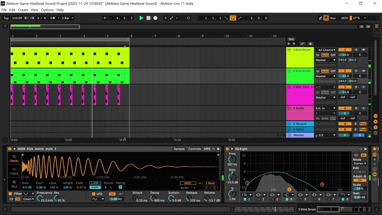The width and height of the screenshot is (382, 215).
Task: Open the Key map mode
Action: 333,18
